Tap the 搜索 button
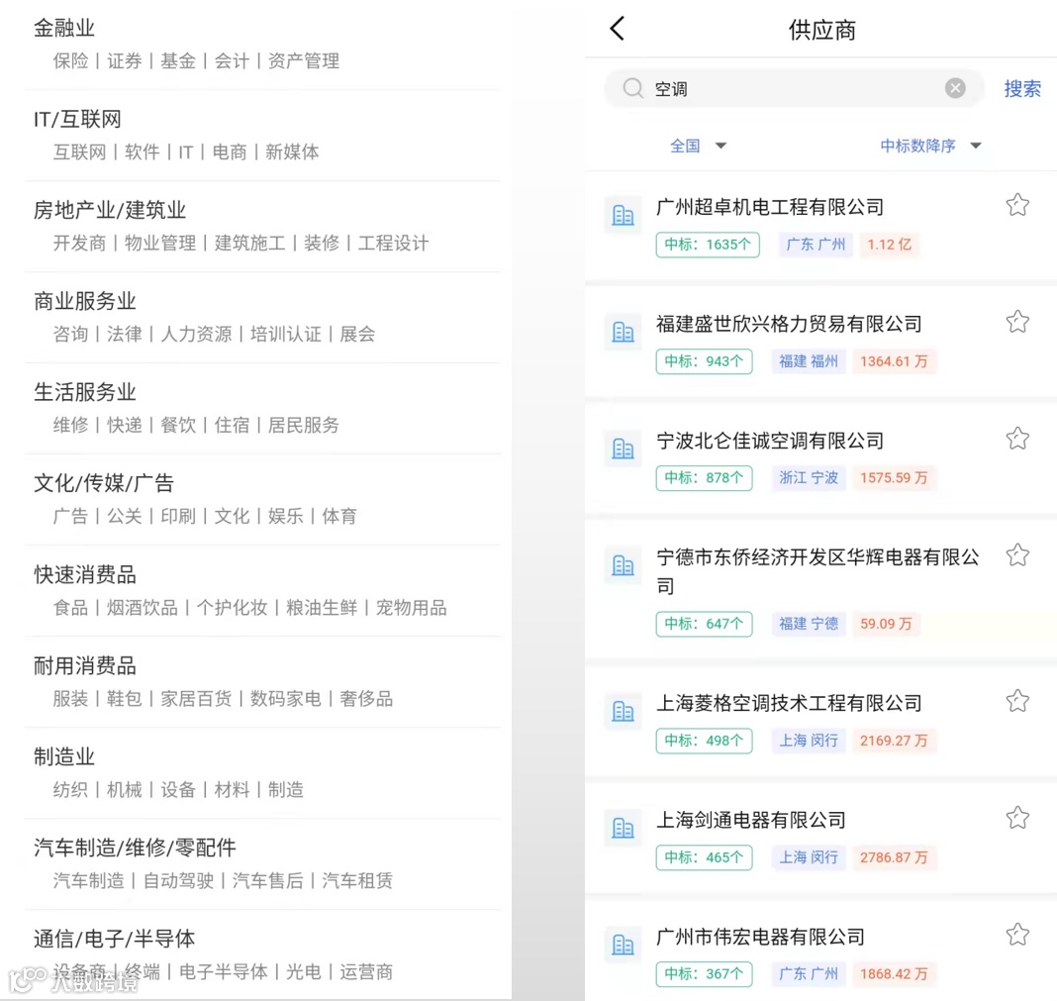 1022,88
